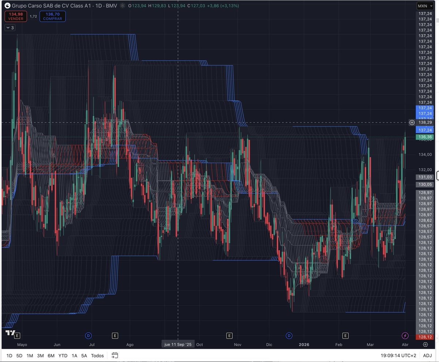Click the green last price label 136,36
Image resolution: width=439 pixels, height=362 pixels.
point(424,137)
